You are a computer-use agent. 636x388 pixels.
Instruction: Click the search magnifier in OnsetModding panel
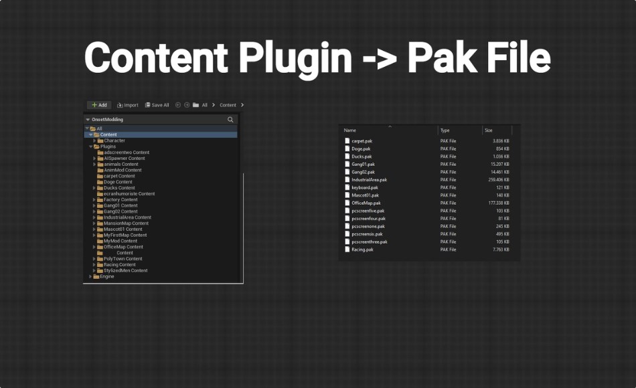pos(230,119)
